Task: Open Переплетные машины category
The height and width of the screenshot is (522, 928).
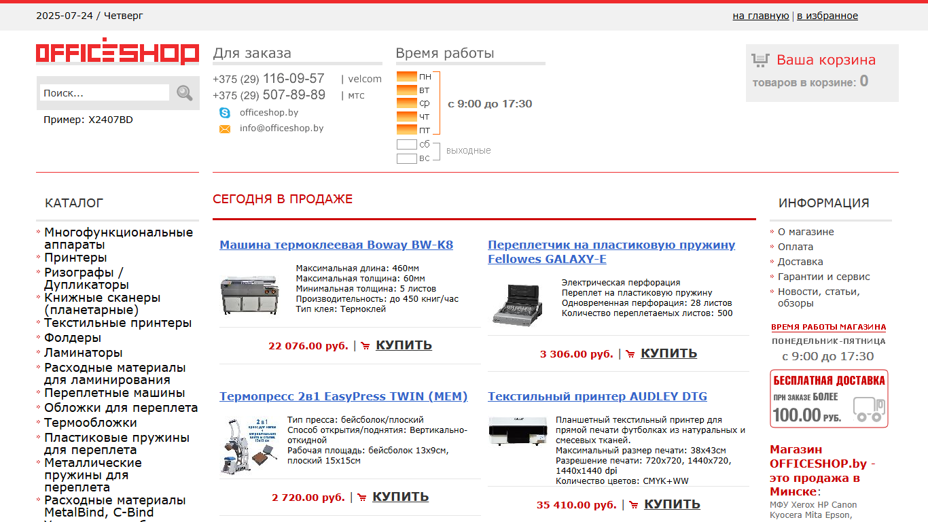Action: [115, 393]
